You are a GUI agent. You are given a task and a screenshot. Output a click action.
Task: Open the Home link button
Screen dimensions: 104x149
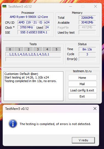(82, 78)
